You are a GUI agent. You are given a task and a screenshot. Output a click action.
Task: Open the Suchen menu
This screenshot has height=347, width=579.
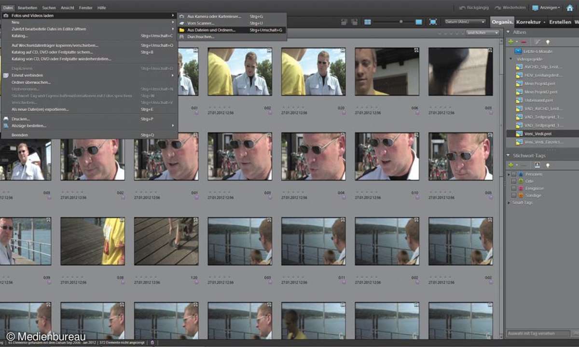pos(48,8)
